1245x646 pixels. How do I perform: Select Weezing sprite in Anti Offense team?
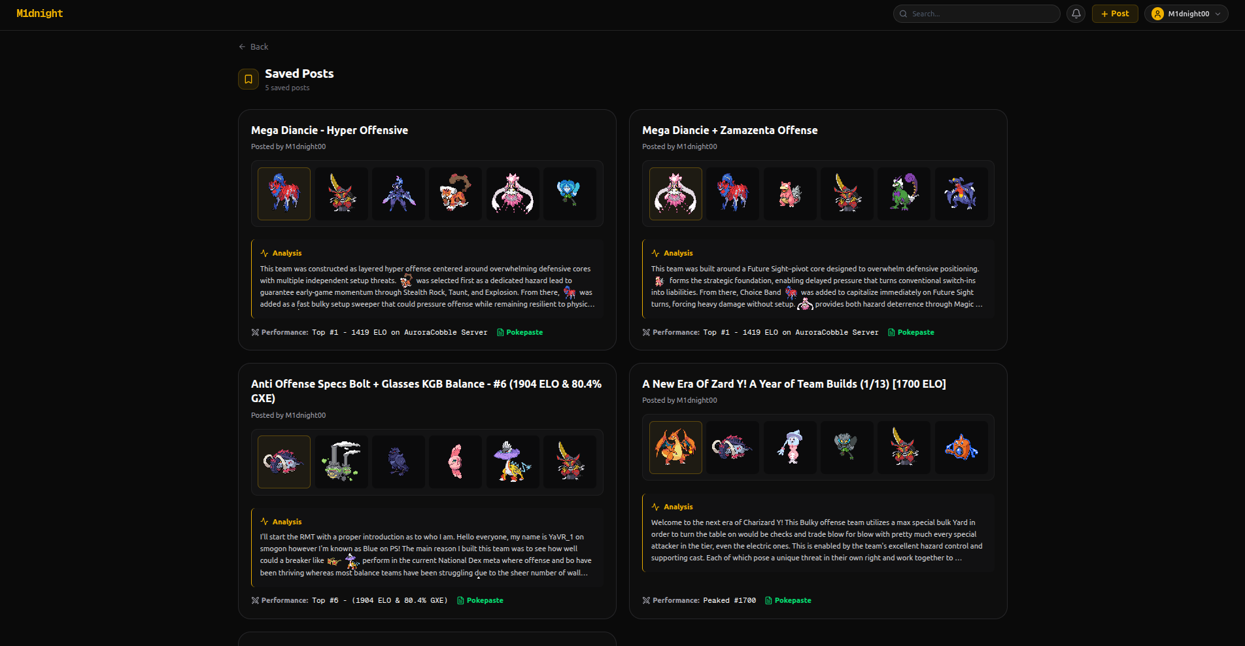tap(341, 462)
